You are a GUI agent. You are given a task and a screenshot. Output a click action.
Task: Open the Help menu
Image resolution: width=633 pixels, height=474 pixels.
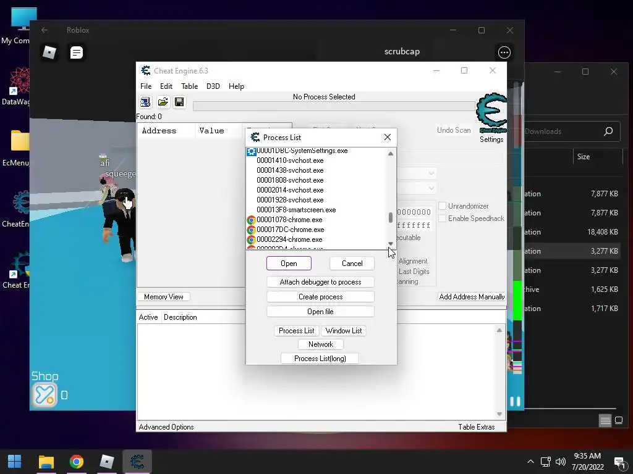pyautogui.click(x=236, y=86)
